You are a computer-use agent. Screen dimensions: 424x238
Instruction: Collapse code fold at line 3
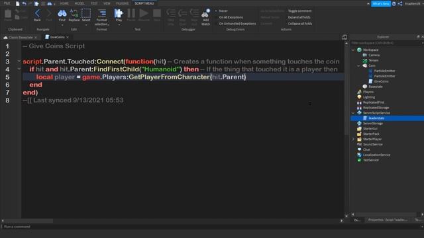point(19,61)
